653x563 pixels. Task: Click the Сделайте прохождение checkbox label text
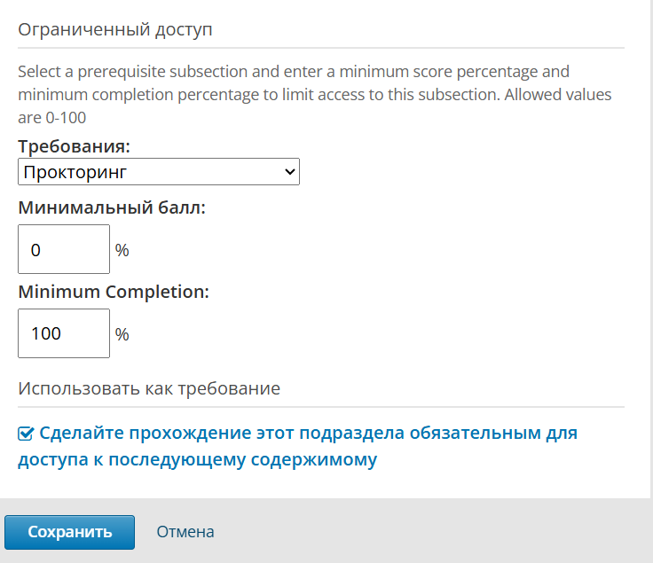(308, 434)
